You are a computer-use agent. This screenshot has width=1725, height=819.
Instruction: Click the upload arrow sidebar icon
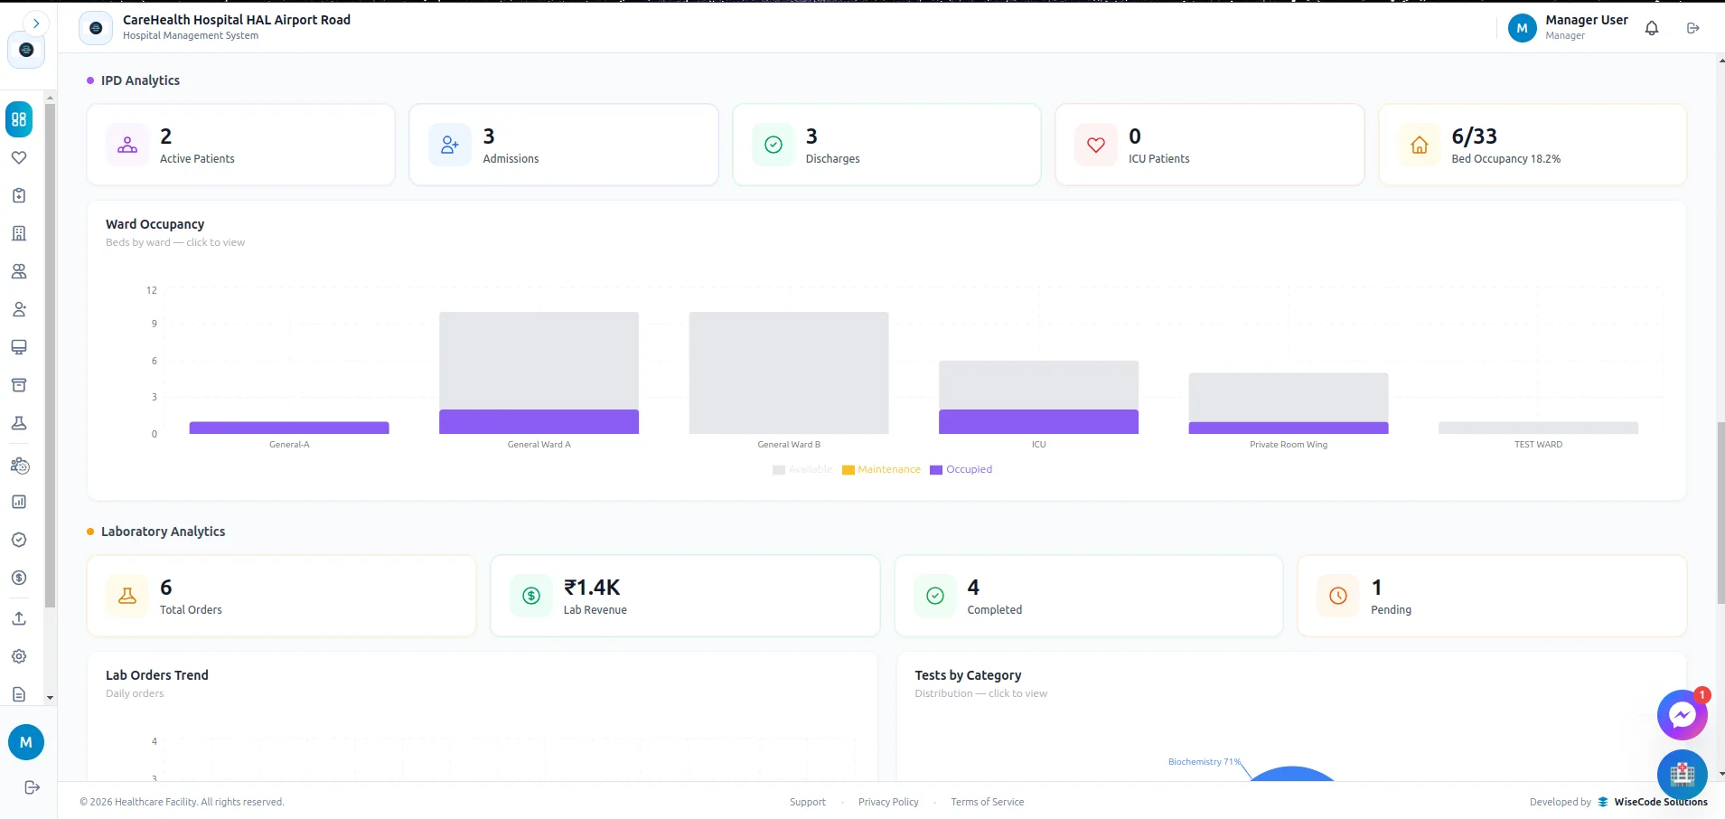click(x=19, y=618)
